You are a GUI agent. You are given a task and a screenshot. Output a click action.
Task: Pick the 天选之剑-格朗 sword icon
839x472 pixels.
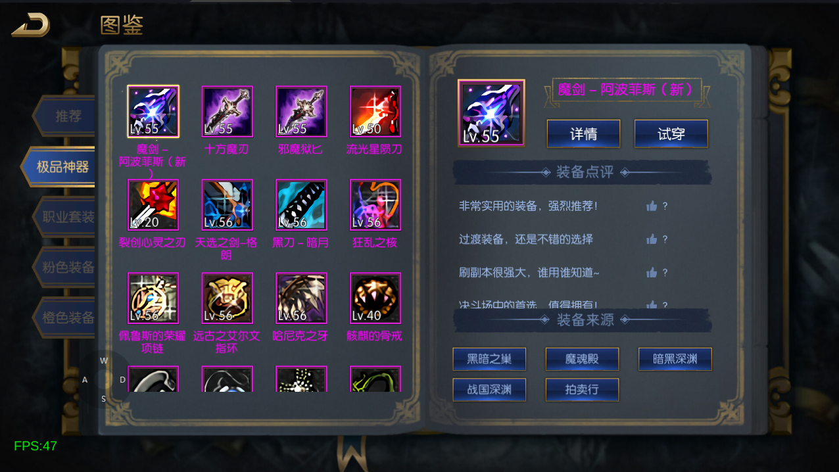click(x=227, y=205)
